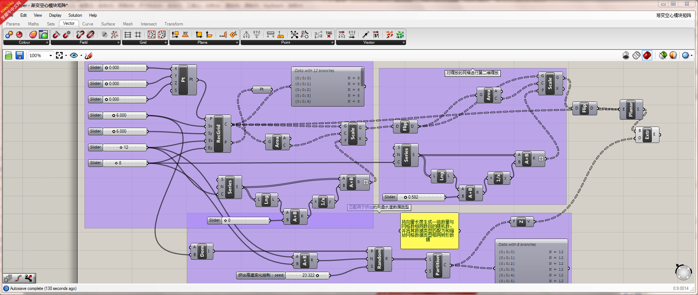Switch to Wireframe Preview mode

click(x=636, y=55)
